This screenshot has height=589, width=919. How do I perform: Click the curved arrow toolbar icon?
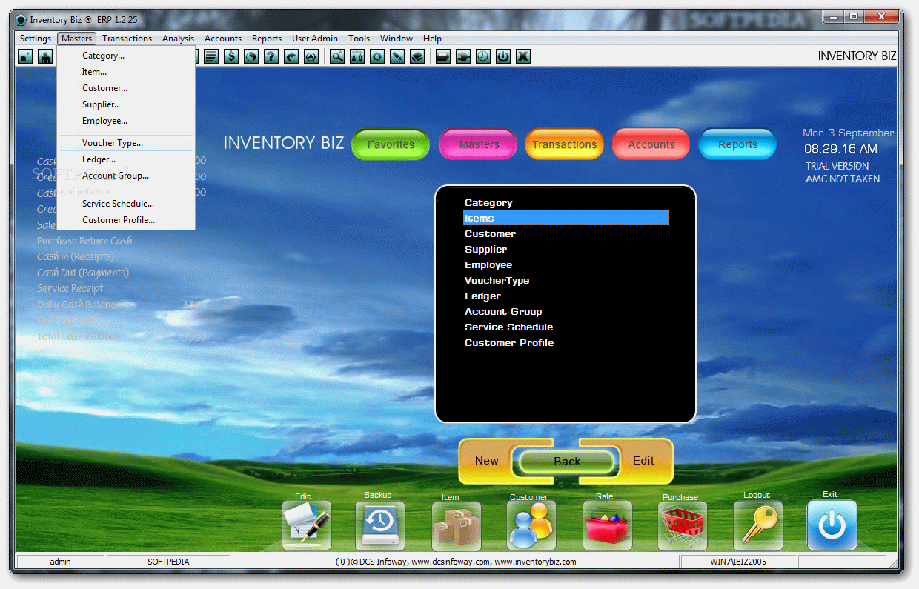click(x=291, y=56)
